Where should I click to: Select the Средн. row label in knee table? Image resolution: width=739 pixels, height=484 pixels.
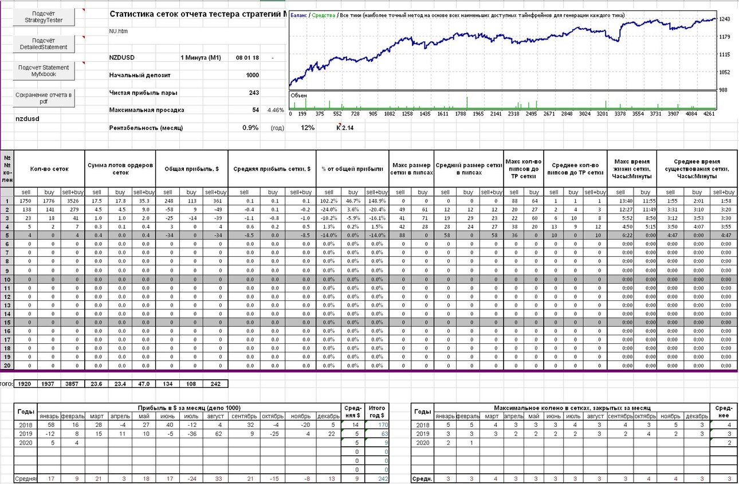click(423, 478)
